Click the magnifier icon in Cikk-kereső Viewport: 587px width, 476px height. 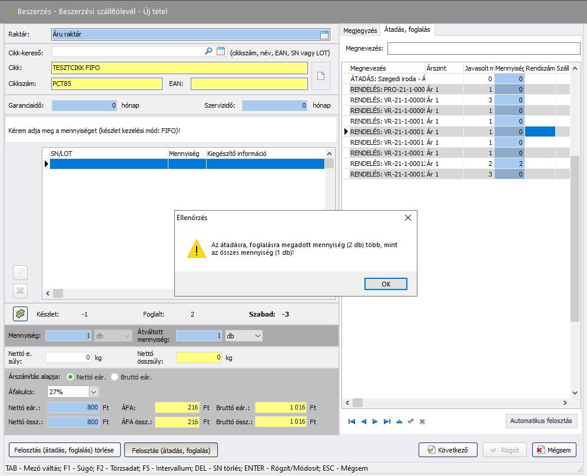208,52
